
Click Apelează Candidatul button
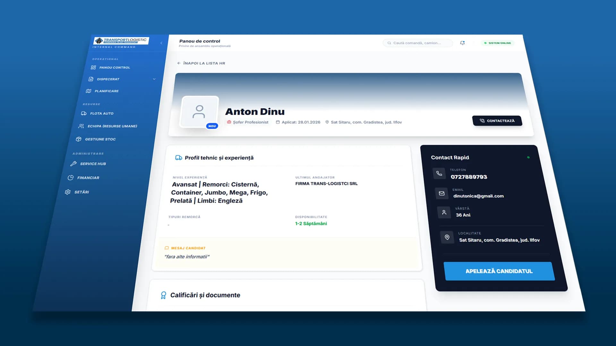tap(499, 271)
